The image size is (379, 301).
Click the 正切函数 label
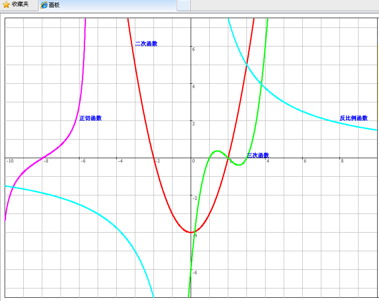pyautogui.click(x=90, y=118)
